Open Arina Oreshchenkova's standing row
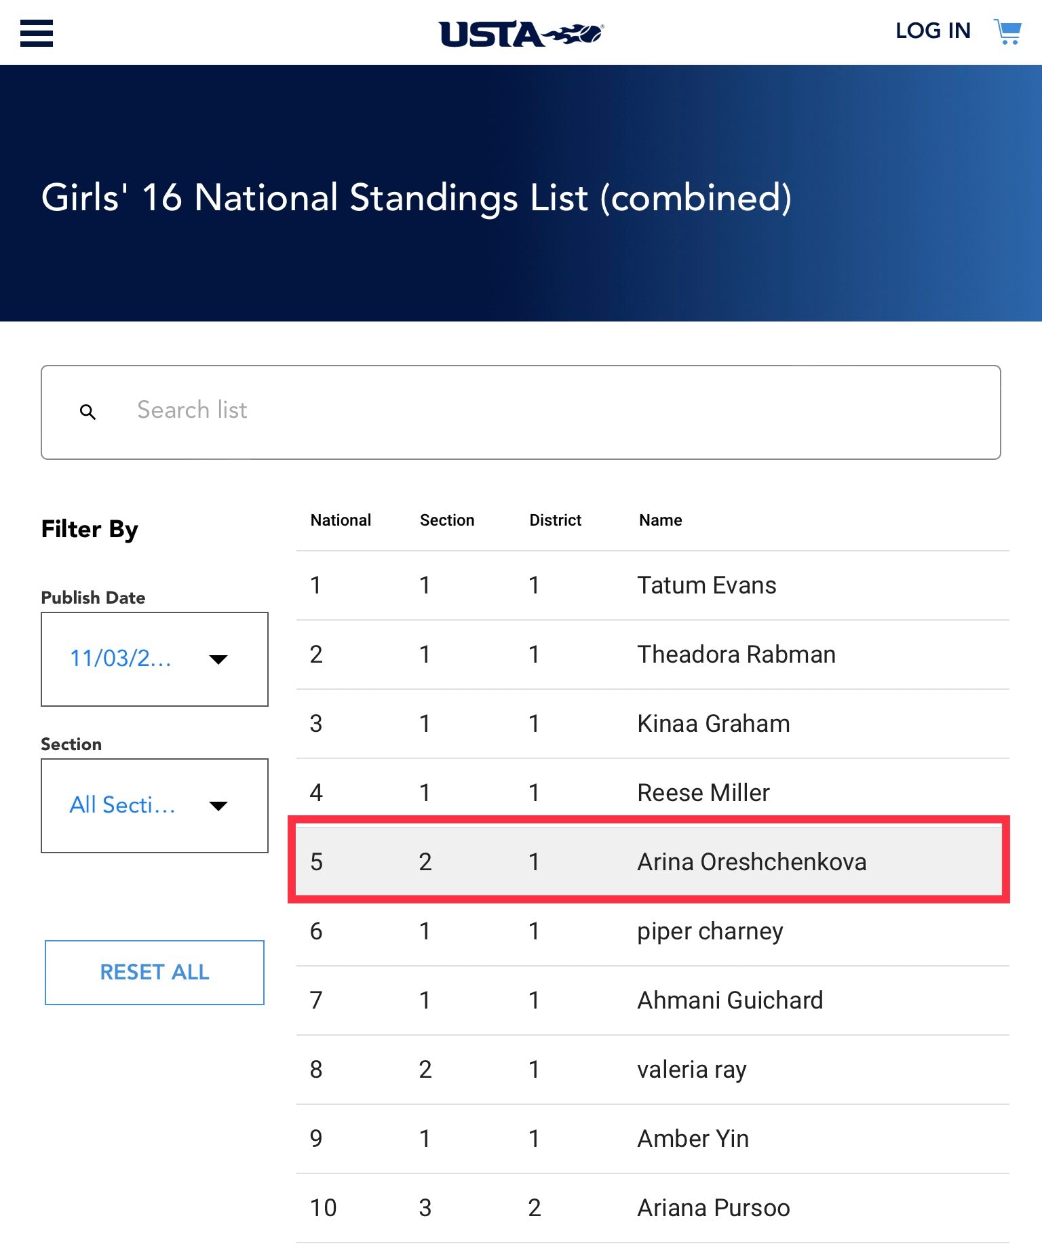 [752, 862]
